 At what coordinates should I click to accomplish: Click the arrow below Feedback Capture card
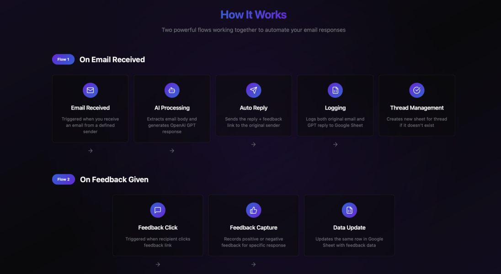[x=253, y=264]
